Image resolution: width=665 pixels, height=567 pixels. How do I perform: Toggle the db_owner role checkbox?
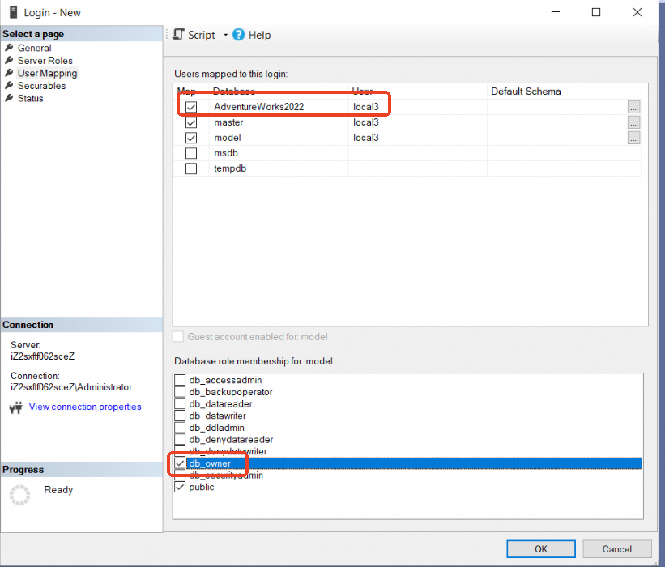pos(180,463)
